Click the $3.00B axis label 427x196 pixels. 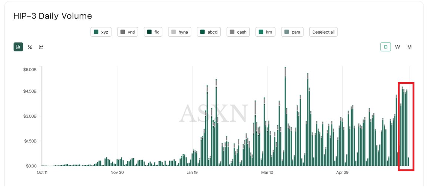30,116
